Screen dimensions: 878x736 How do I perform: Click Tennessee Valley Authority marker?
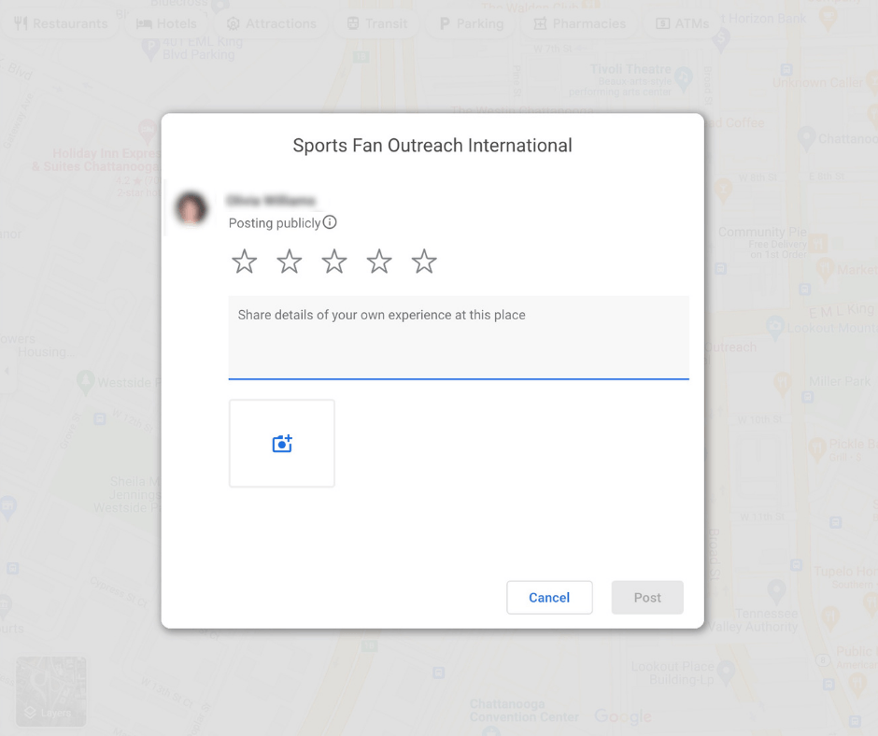point(776,591)
